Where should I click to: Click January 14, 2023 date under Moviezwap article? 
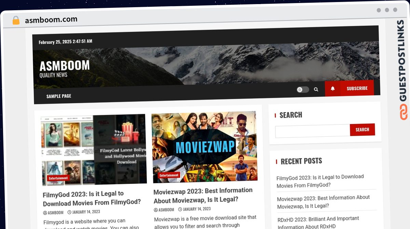(x=197, y=209)
